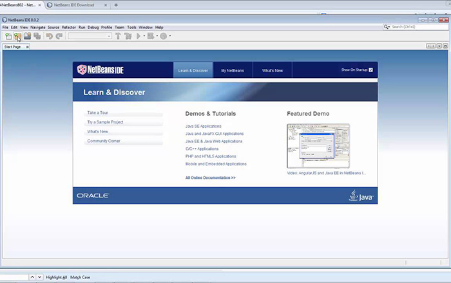Close the Start Page tab via its x
Screen dimensions: 451x283
tap(27, 47)
